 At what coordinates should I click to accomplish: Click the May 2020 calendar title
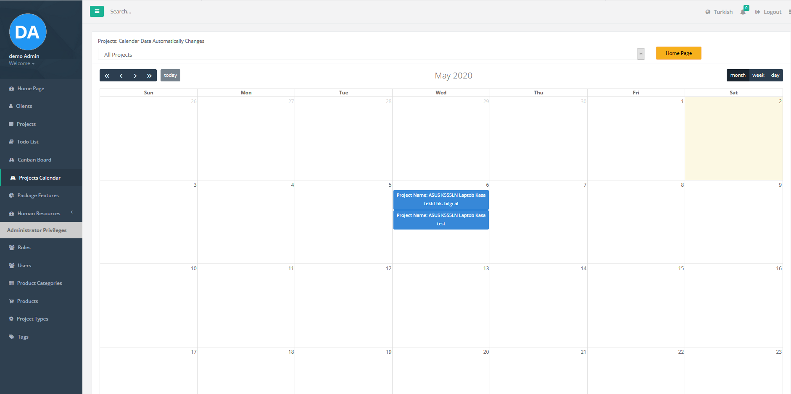pyautogui.click(x=454, y=76)
